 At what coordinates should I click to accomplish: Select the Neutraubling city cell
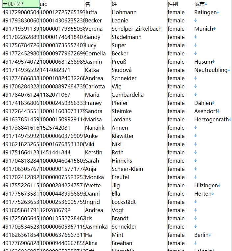(x=212, y=70)
